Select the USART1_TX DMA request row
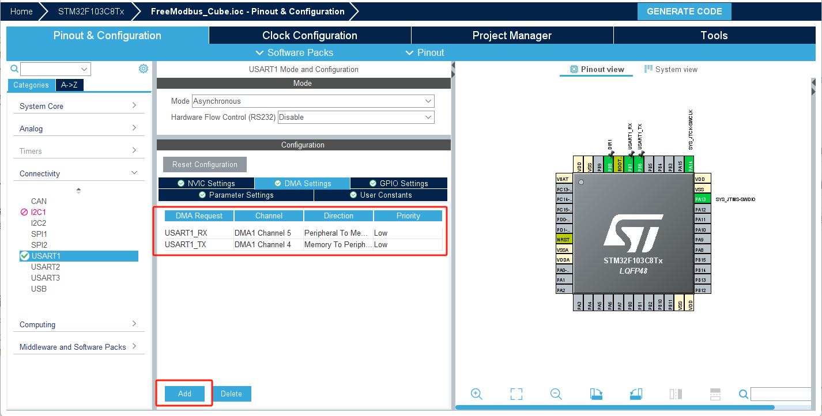This screenshot has width=822, height=416. 303,244
